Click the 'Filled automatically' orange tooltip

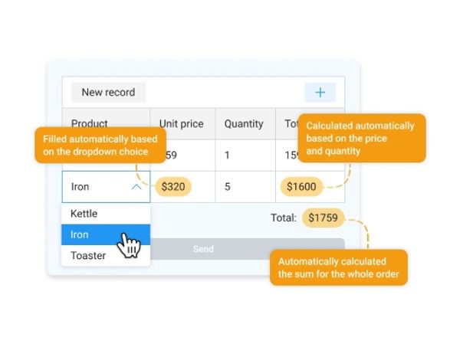coord(100,146)
